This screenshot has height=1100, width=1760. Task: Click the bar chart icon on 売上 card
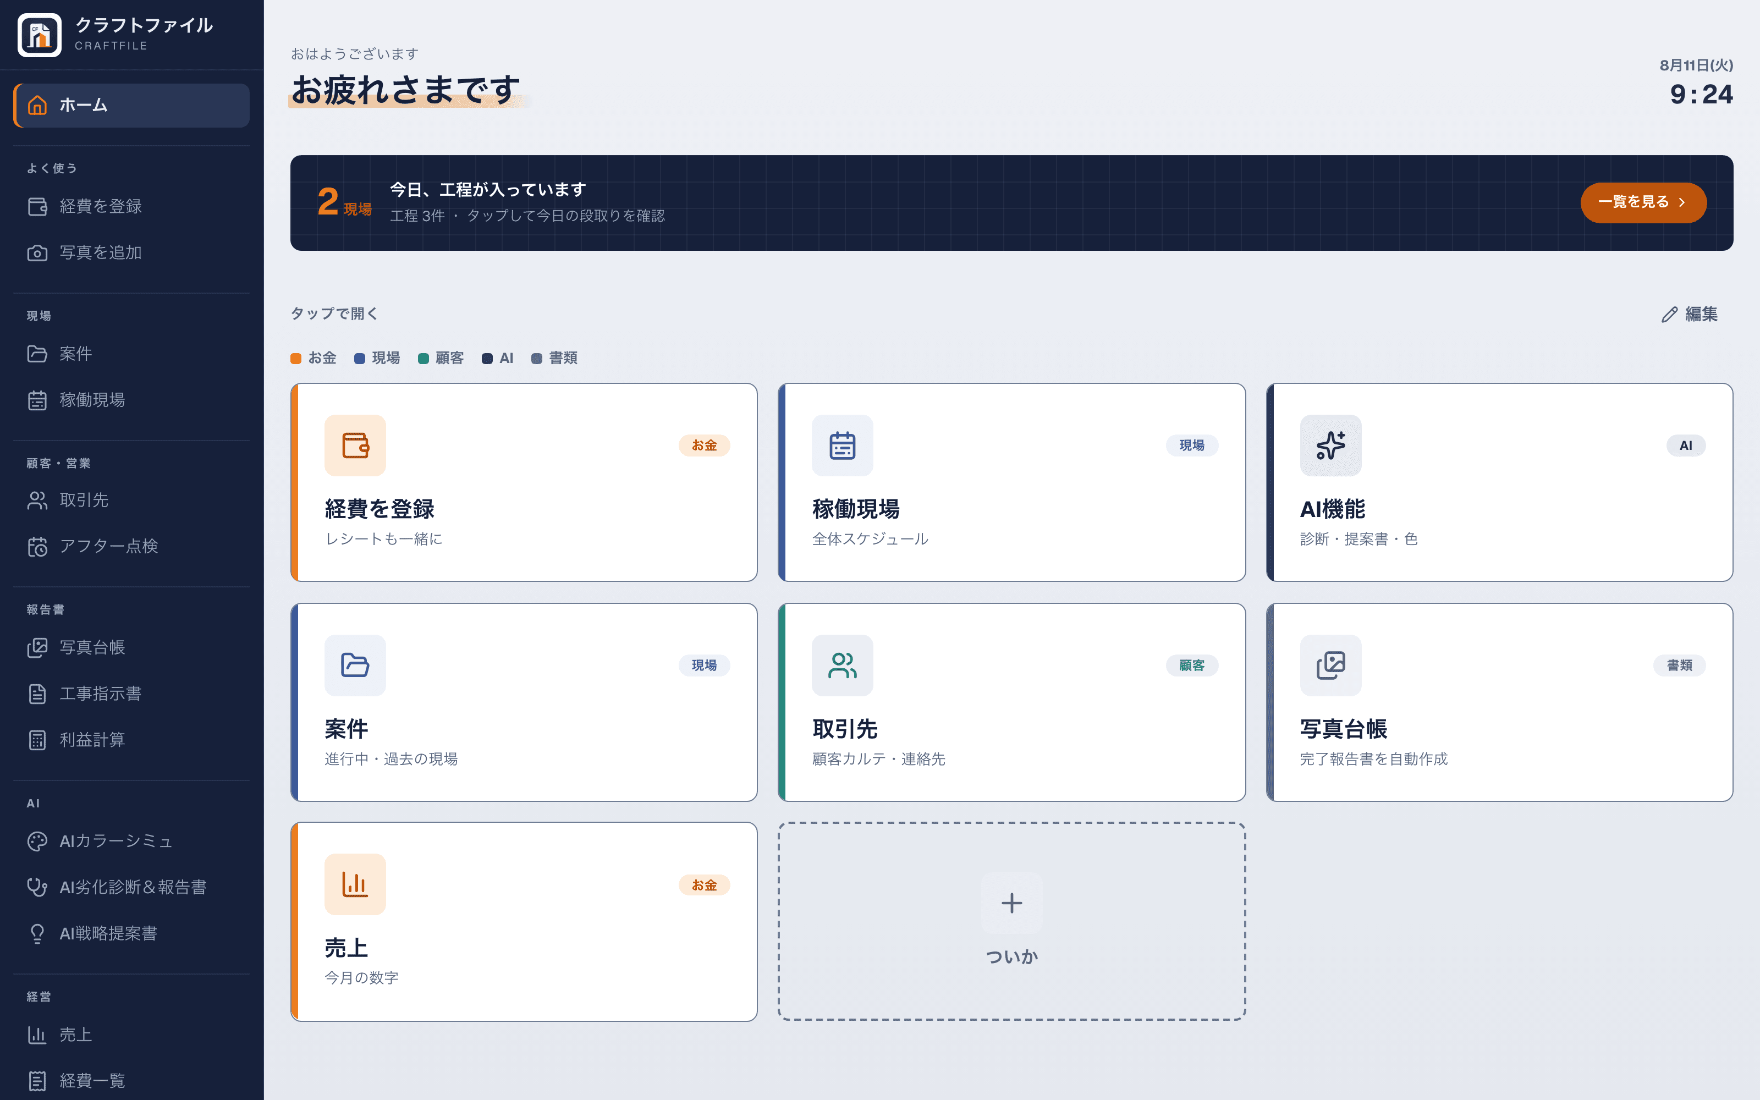click(355, 884)
